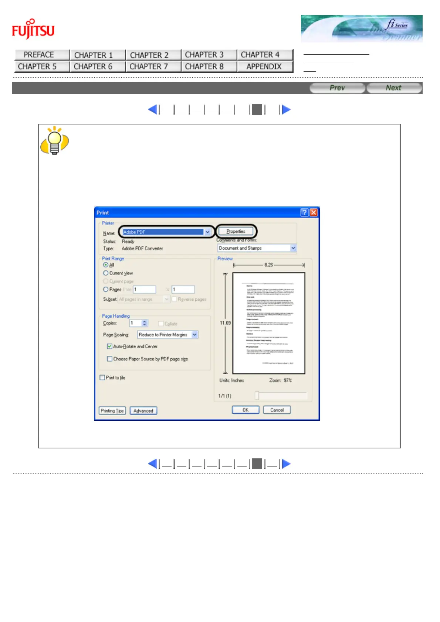Click OK in the Print dialog

pos(246,410)
